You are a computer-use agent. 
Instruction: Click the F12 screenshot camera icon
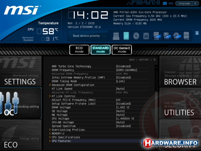tap(164, 3)
